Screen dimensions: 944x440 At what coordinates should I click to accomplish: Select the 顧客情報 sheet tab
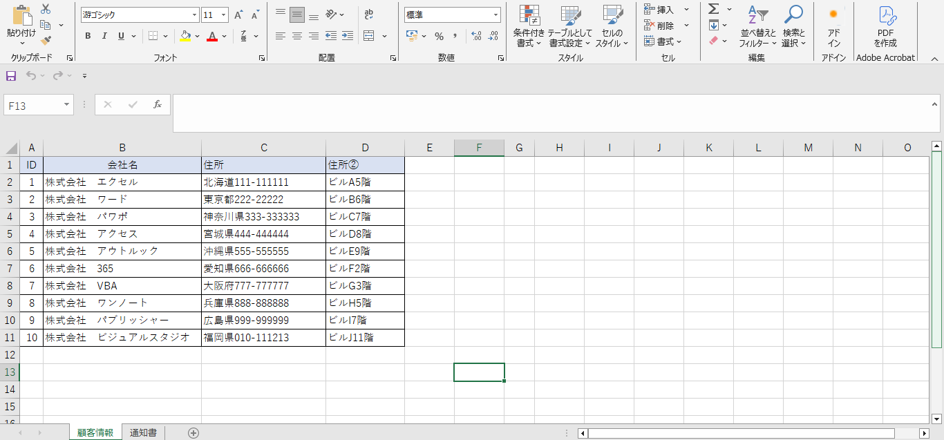[x=95, y=432]
